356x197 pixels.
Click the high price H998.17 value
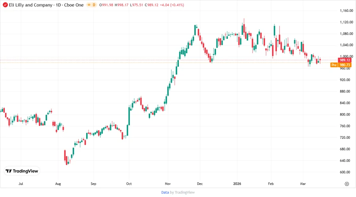[121, 5]
